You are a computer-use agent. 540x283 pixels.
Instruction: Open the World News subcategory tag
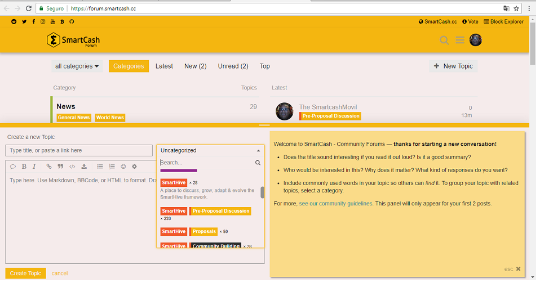click(110, 118)
